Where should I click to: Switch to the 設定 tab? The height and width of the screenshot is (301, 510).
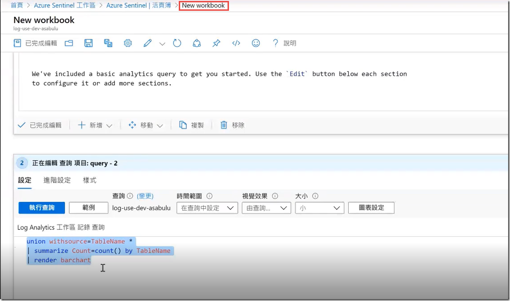tap(25, 180)
